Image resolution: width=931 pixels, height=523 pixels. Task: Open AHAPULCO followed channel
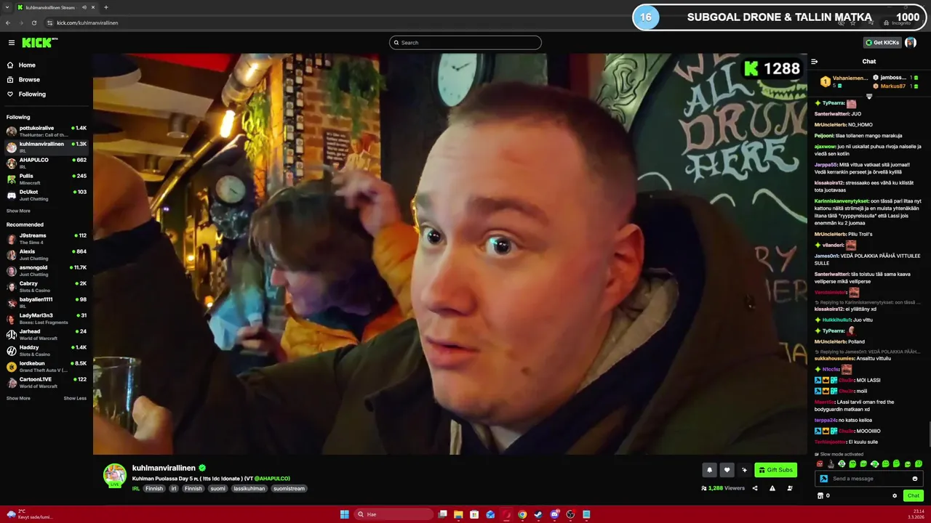tap(47, 163)
